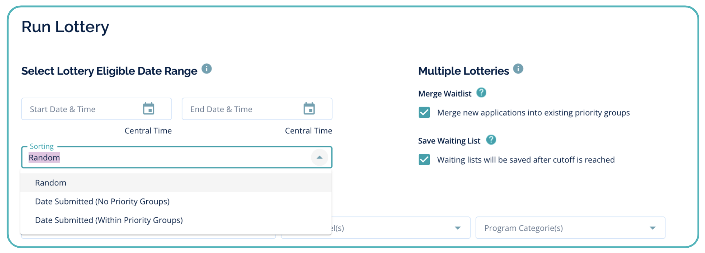Viewport: 705px width, 253px height.
Task: Open the End Date calendar picker icon
Action: click(309, 109)
